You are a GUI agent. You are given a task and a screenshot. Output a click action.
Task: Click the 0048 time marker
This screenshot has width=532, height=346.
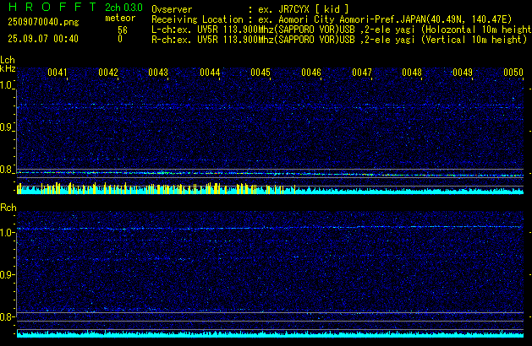click(412, 73)
